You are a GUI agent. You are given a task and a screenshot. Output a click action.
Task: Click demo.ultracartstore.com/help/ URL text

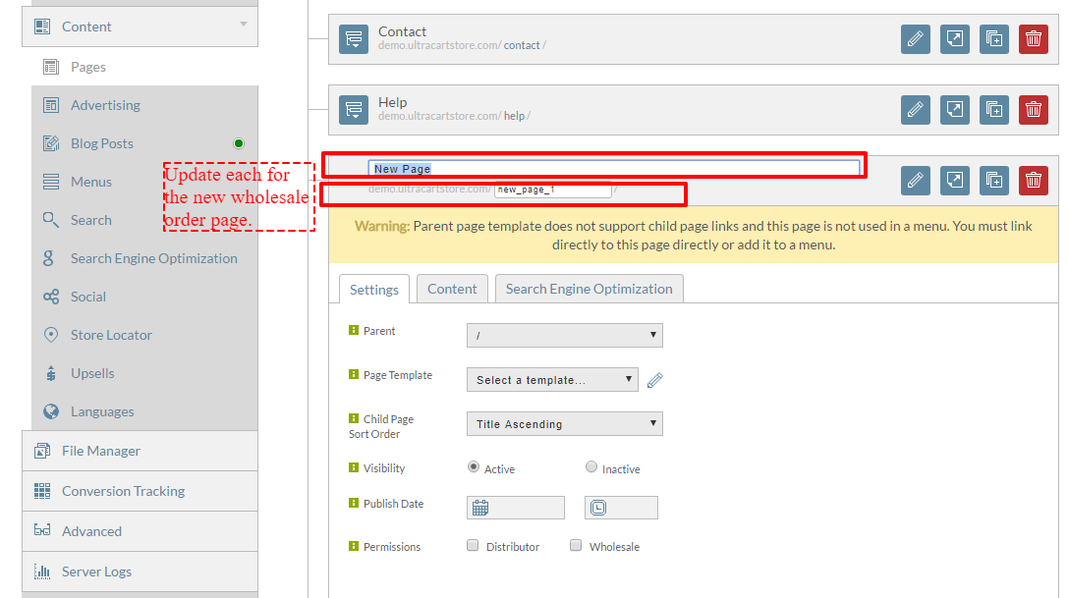(454, 116)
